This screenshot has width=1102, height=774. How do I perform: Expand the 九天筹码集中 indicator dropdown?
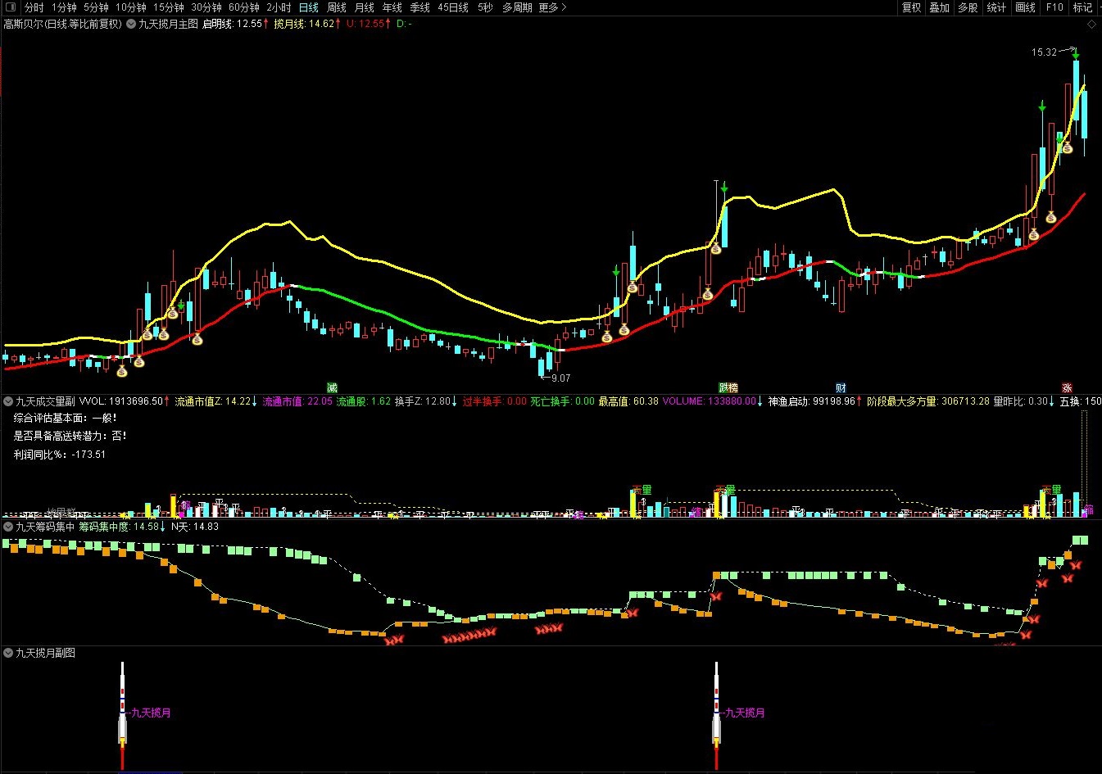point(8,527)
